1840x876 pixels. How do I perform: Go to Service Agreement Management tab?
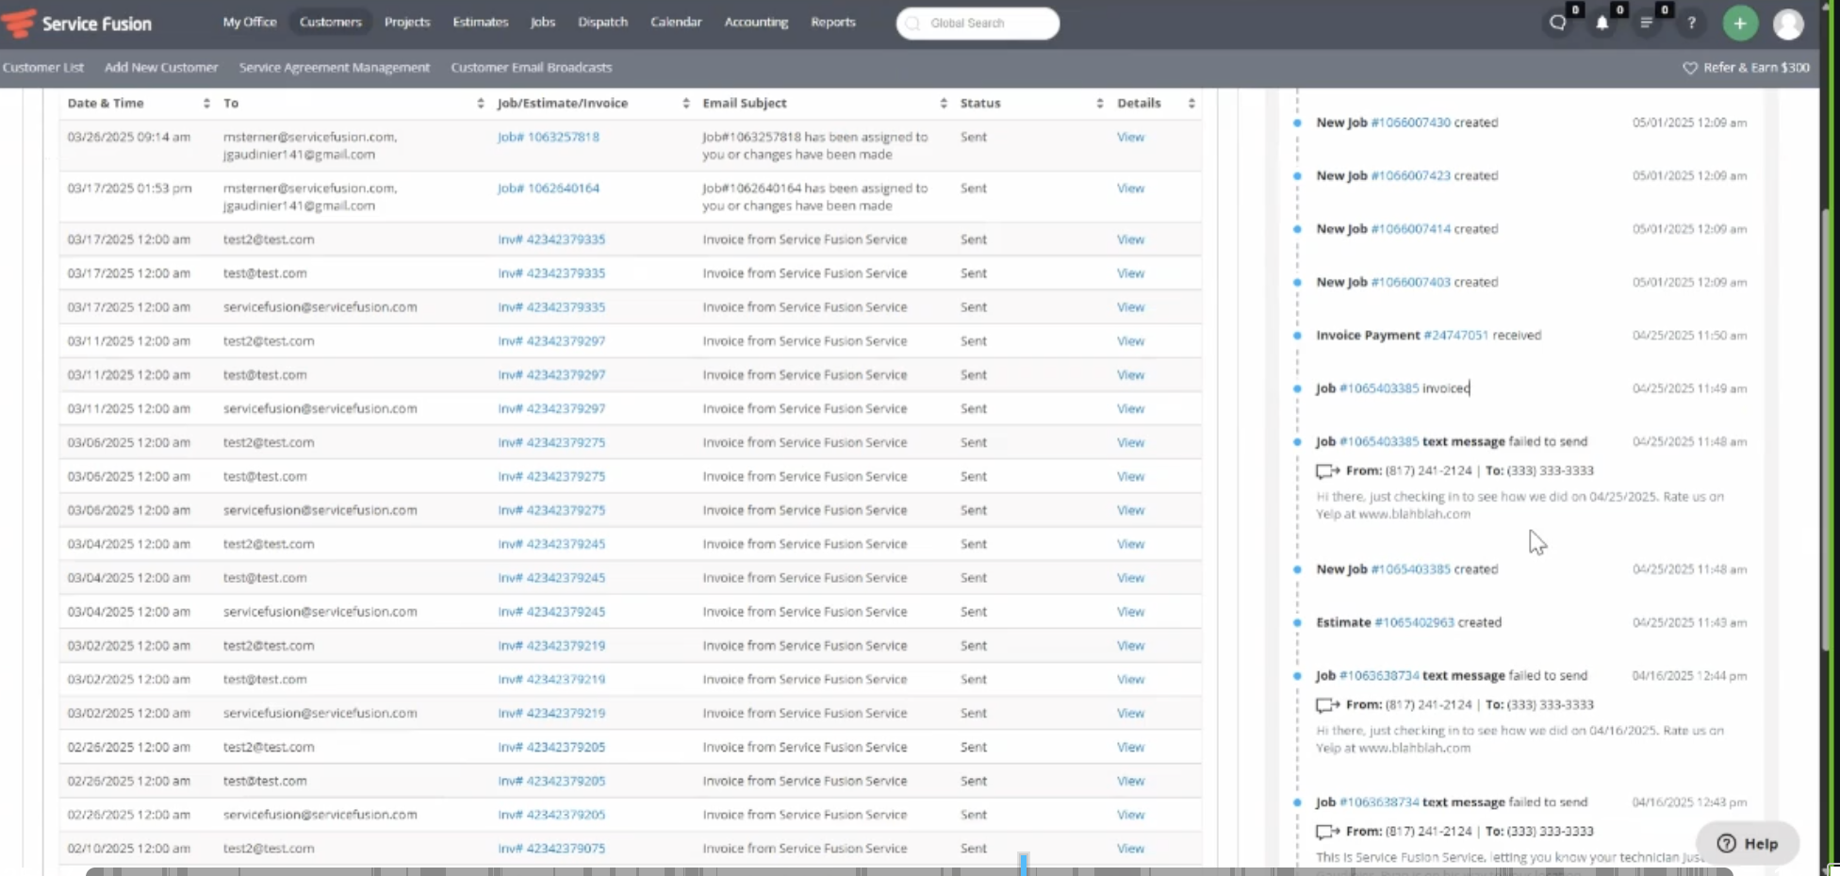[334, 68]
